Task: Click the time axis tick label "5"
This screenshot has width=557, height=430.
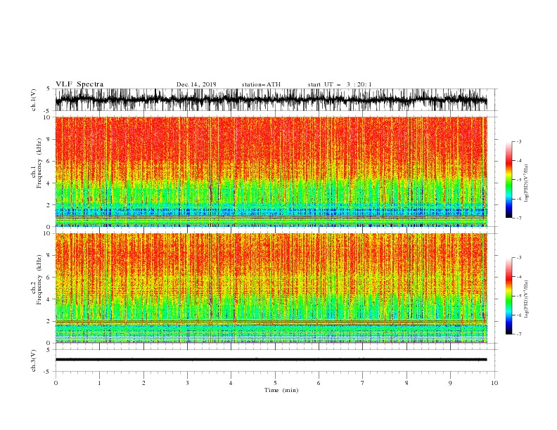Action: (x=275, y=383)
